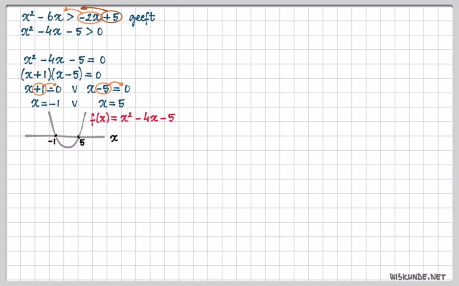This screenshot has width=459, height=286.
Task: Click the handwritten word "geeft"
Action: 142,18
